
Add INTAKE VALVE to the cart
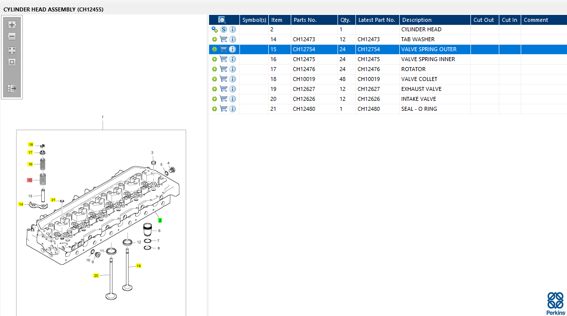click(224, 99)
